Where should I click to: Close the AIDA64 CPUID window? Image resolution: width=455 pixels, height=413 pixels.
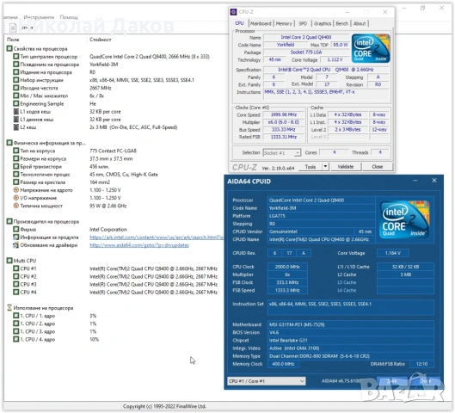[x=434, y=181]
